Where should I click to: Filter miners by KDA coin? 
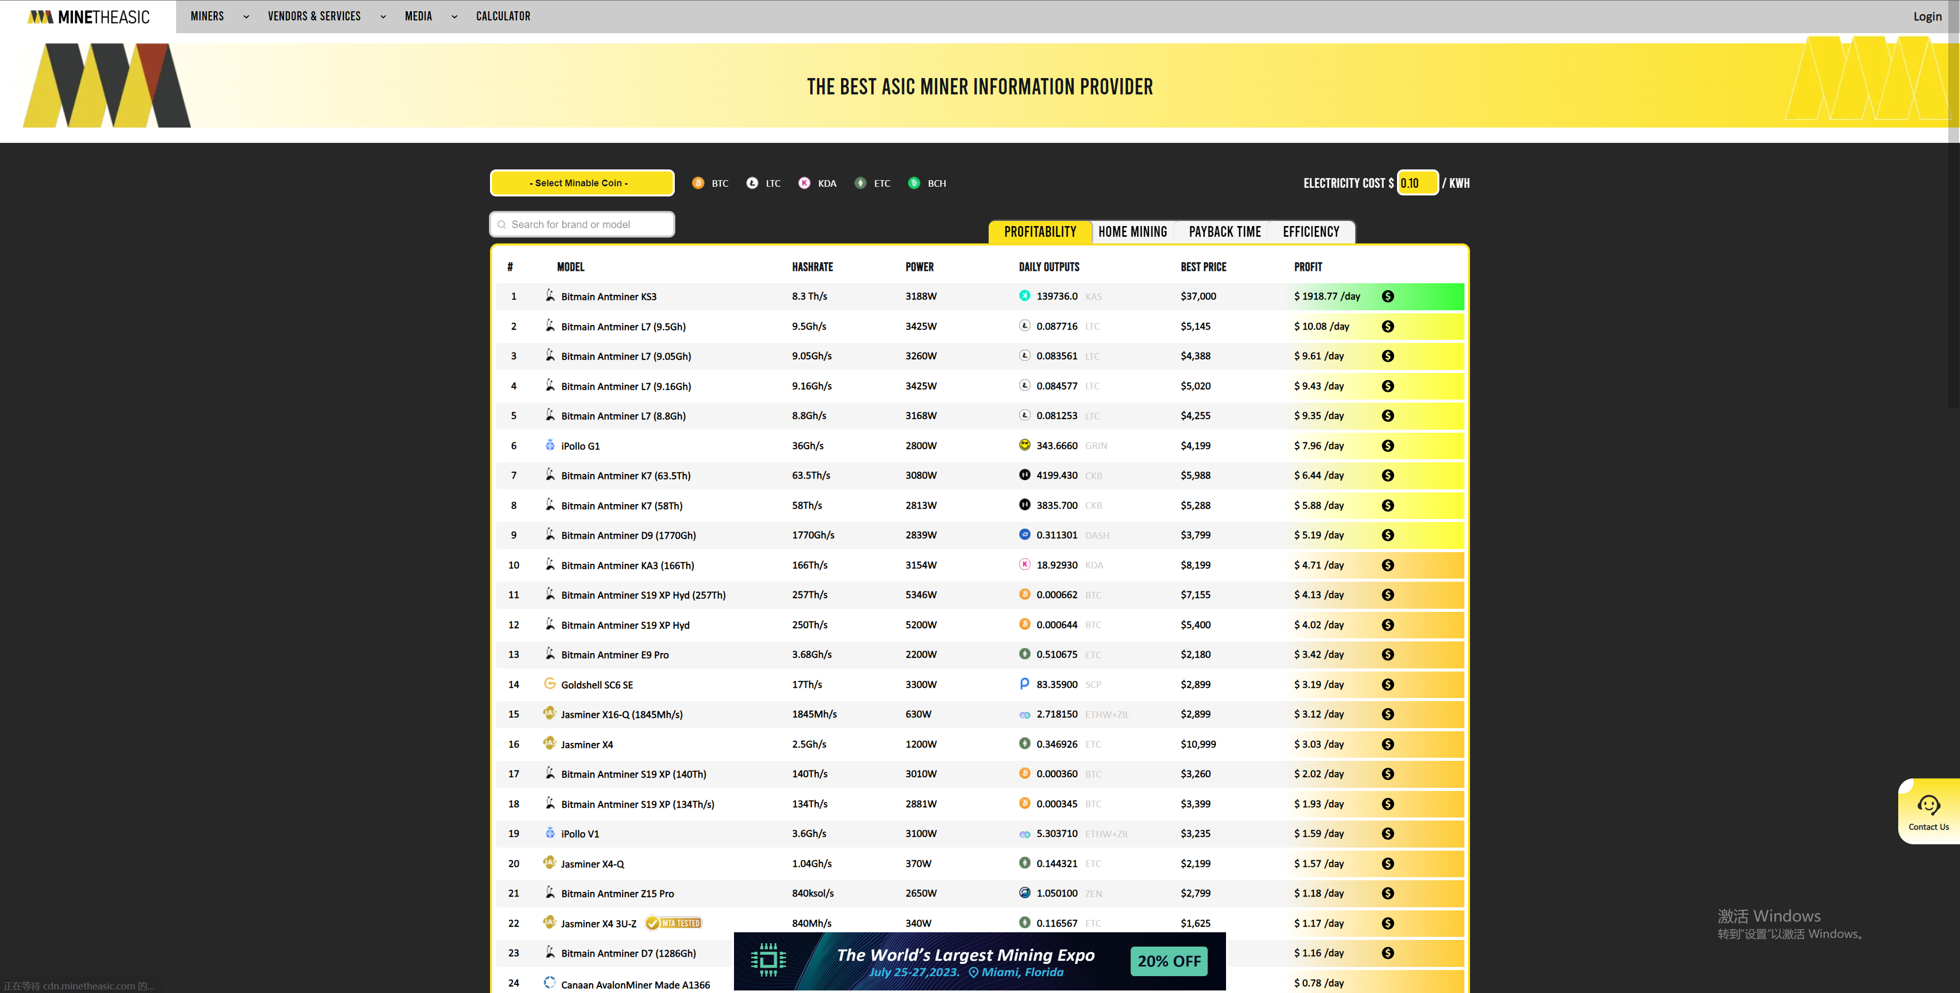(x=818, y=183)
